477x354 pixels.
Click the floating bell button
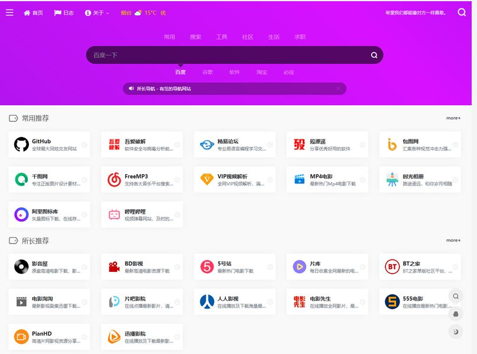(456, 314)
